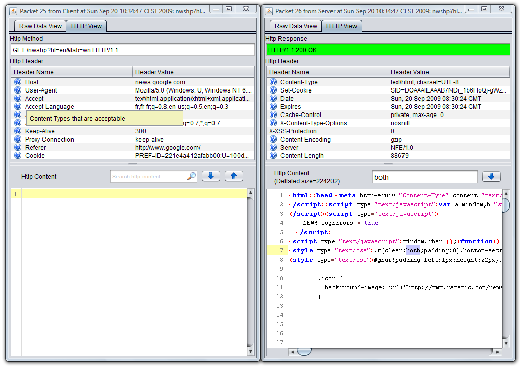The width and height of the screenshot is (522, 368).
Task: Click the info icon beside the Date header
Action: coord(273,98)
